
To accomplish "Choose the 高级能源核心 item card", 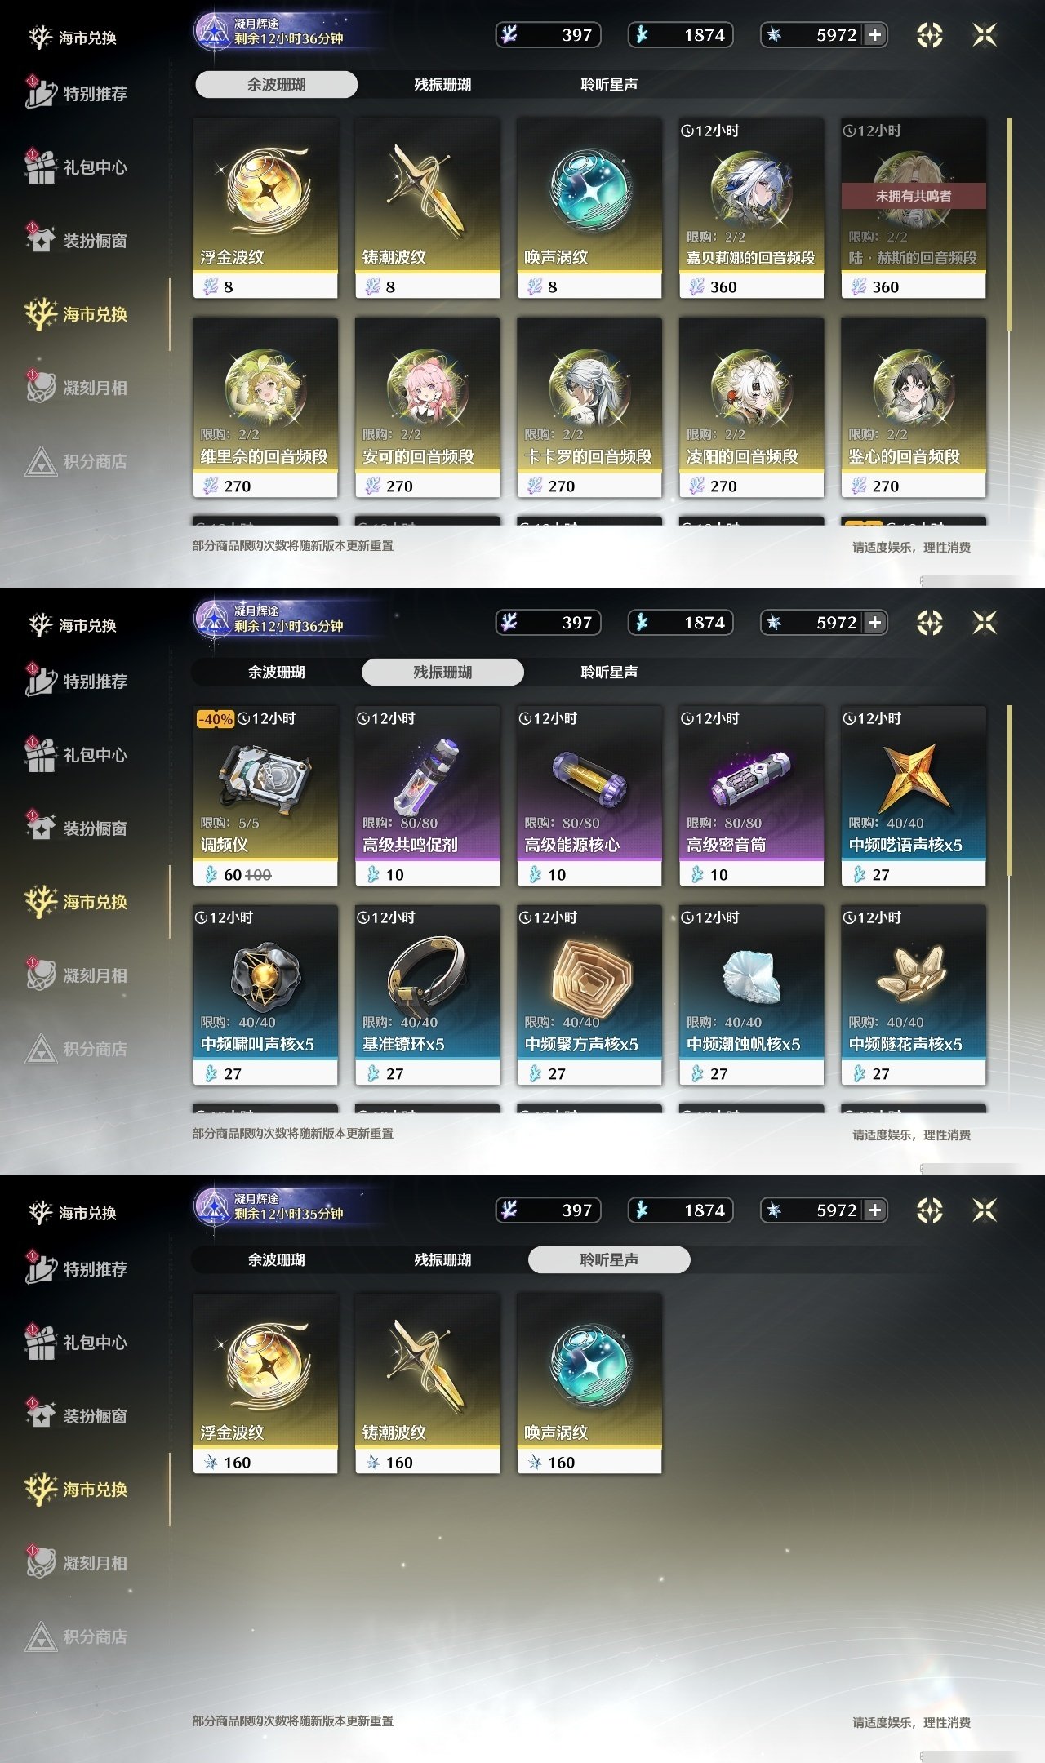I will point(589,796).
